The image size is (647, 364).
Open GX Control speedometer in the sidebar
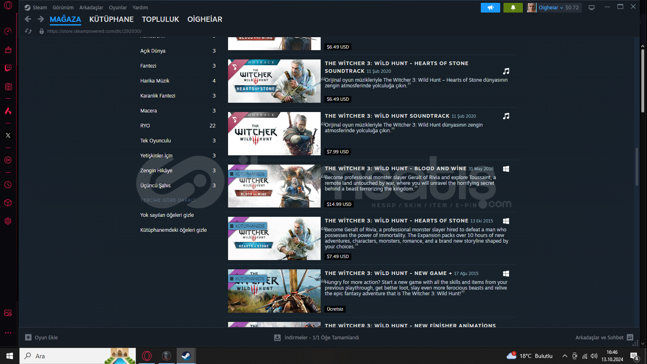tap(8, 32)
